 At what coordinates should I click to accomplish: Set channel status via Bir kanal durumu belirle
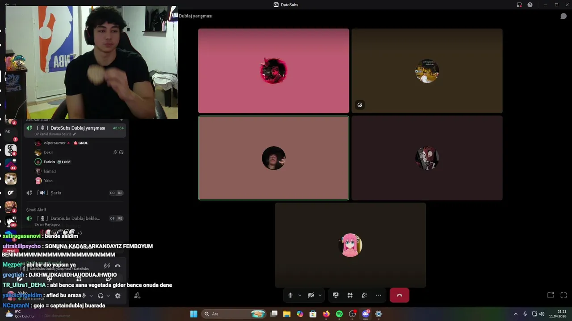pyautogui.click(x=55, y=134)
